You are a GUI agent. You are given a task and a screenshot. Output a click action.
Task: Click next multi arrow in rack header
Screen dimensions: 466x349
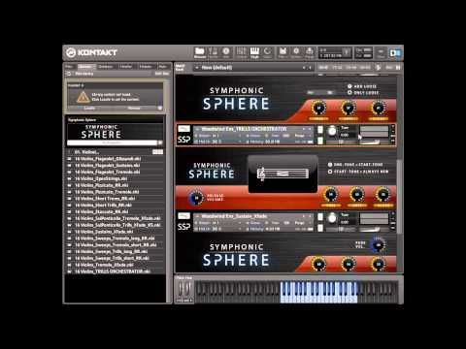[x=310, y=68]
